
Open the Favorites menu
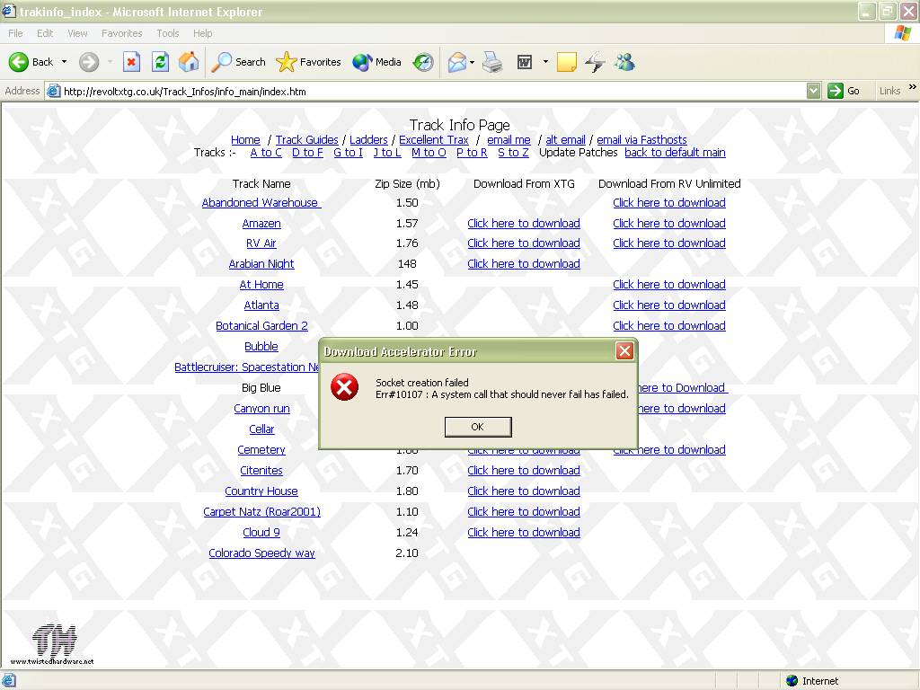(121, 33)
